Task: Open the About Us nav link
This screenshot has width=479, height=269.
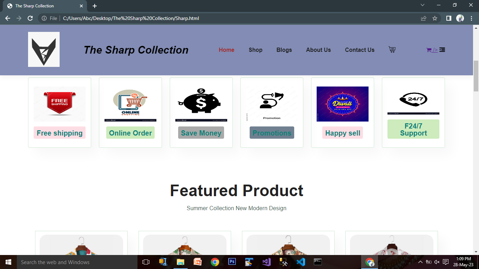Action: click(318, 50)
